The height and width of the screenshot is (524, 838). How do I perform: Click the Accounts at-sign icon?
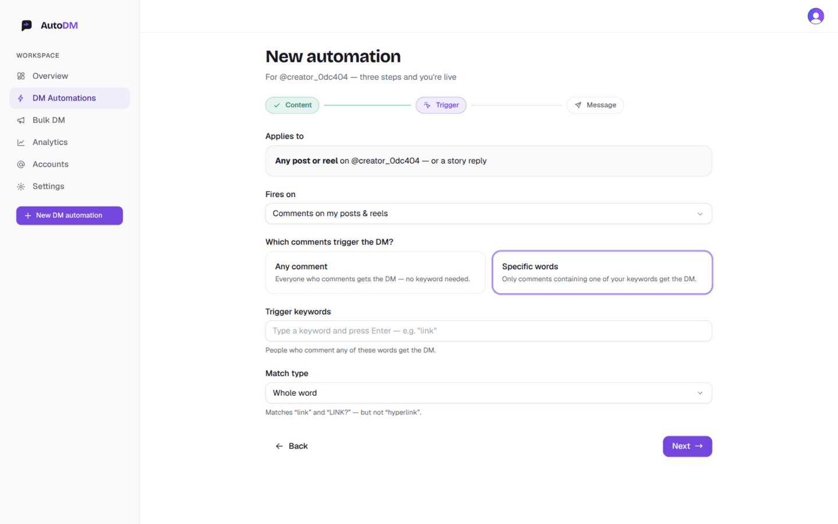21,165
